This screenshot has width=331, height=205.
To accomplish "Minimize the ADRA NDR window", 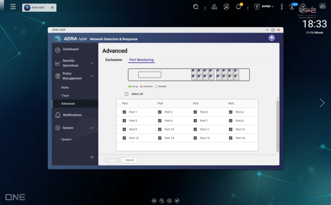I will [267, 30].
